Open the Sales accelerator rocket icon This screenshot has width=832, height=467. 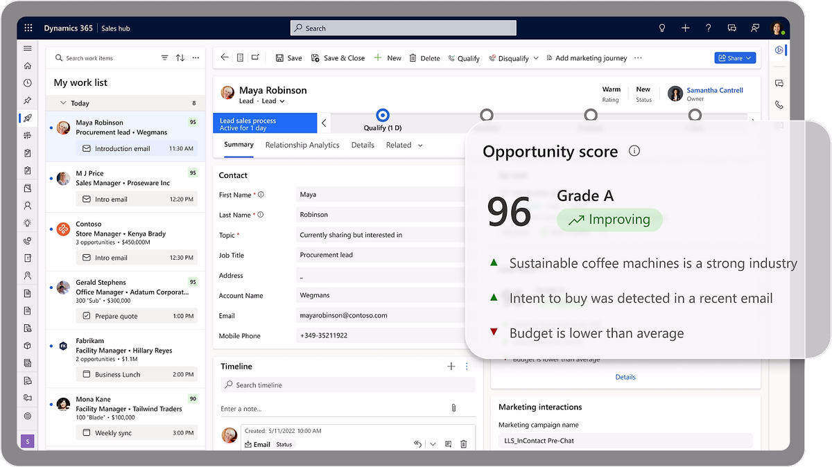(28, 118)
